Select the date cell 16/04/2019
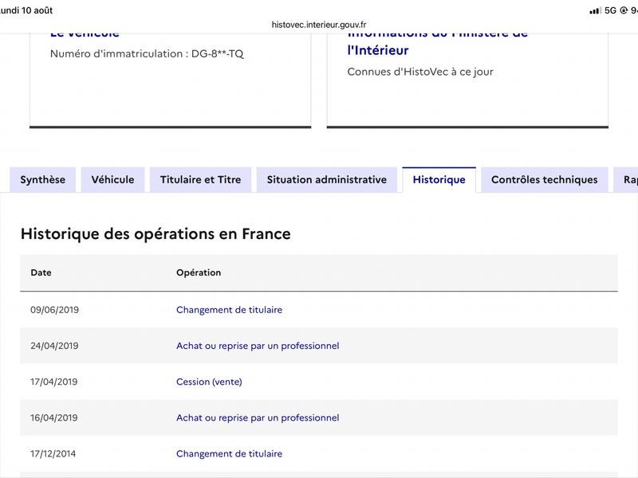638x478 pixels. tap(53, 417)
